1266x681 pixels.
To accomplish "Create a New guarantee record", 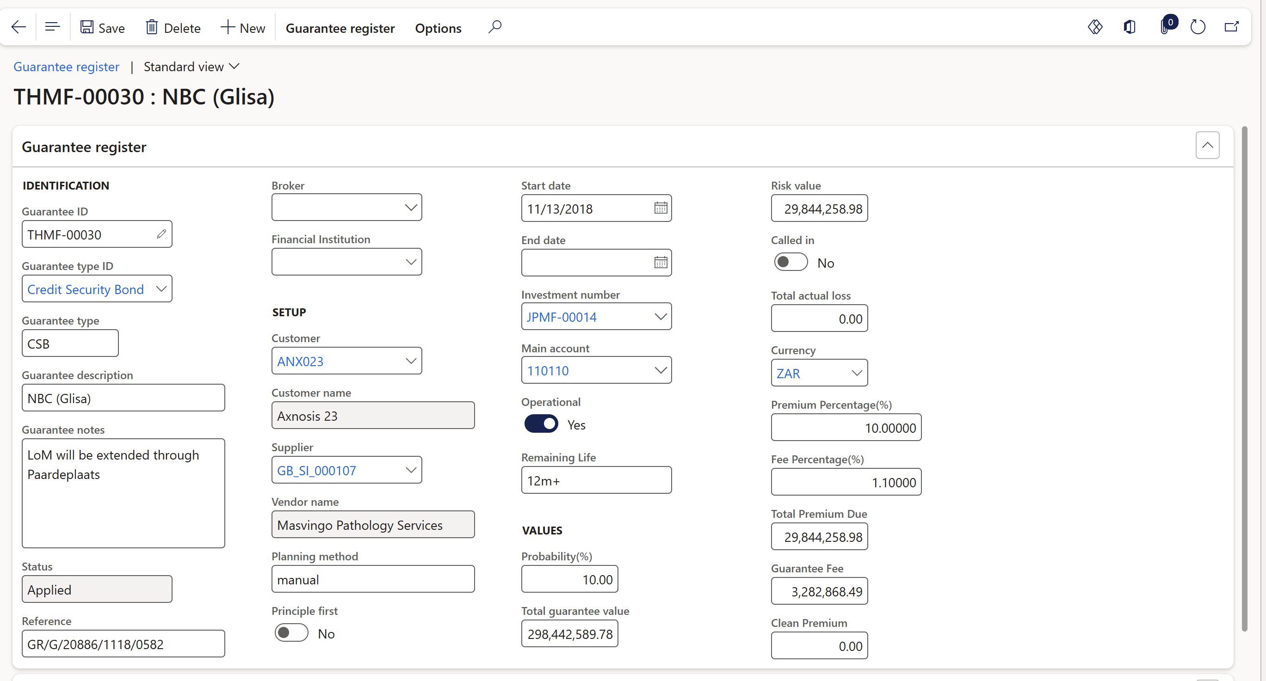I will pos(243,28).
